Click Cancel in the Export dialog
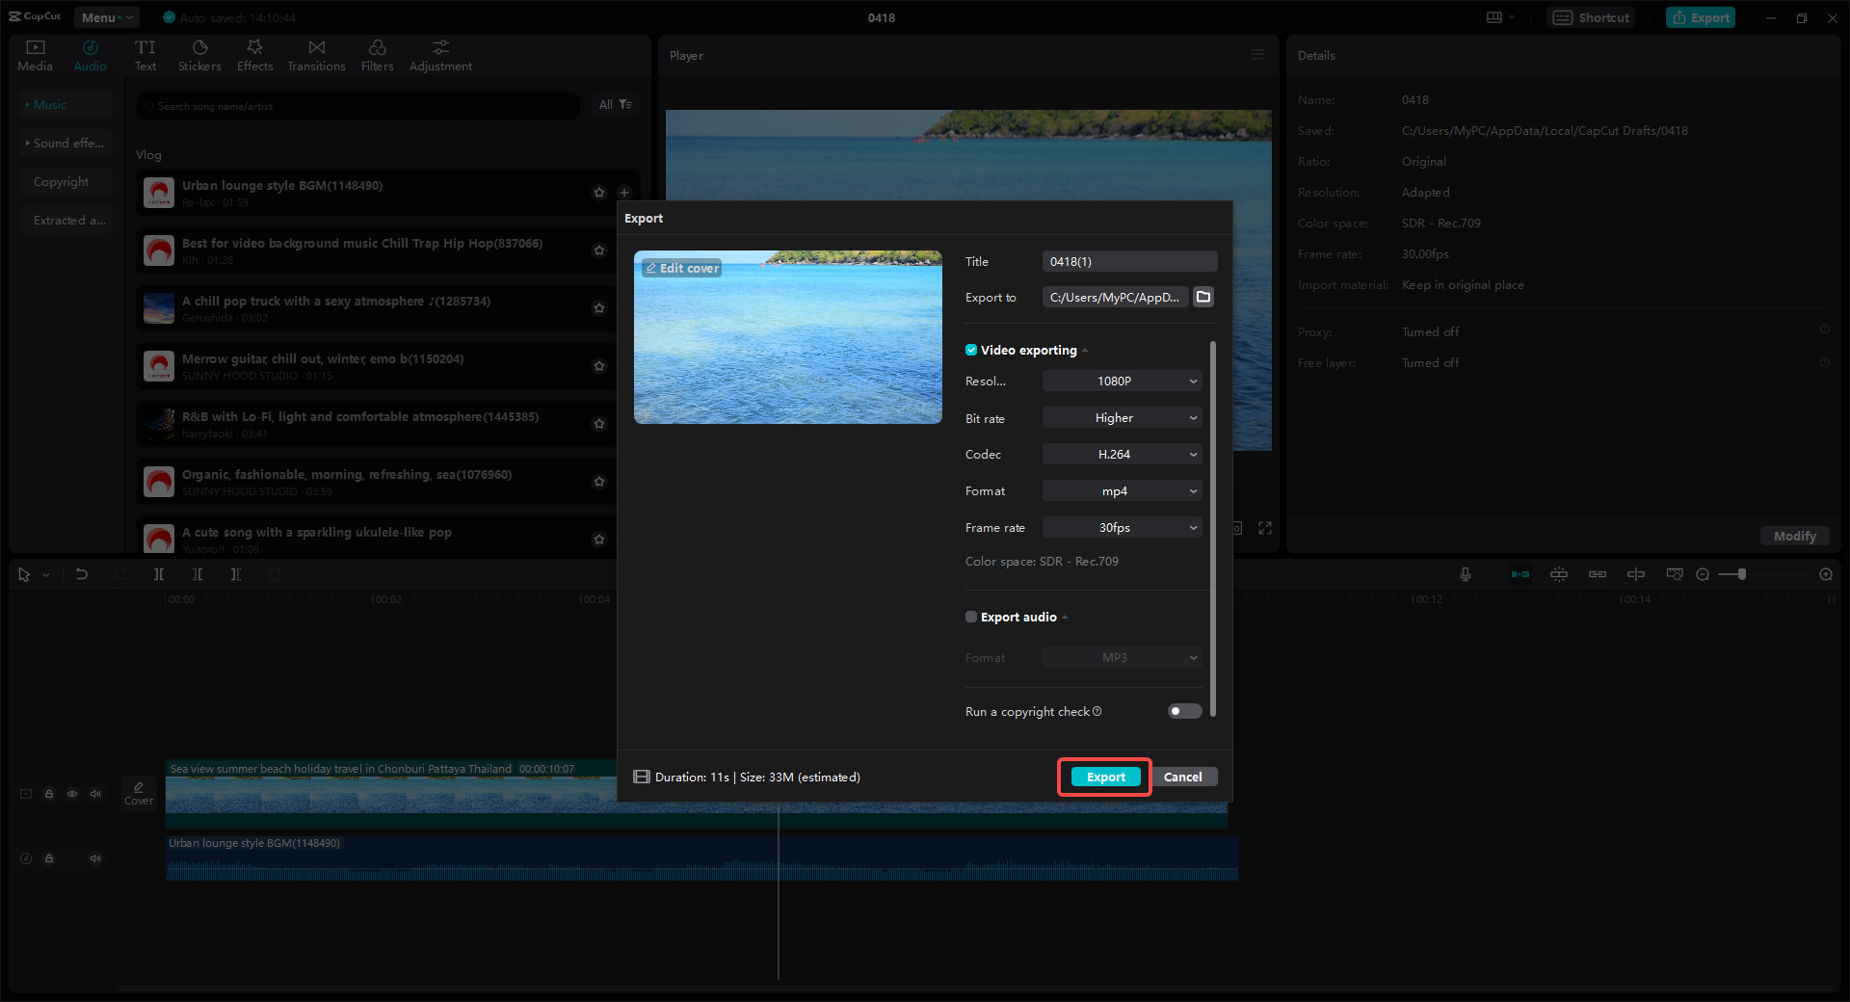Viewport: 1850px width, 1002px height. (1184, 777)
